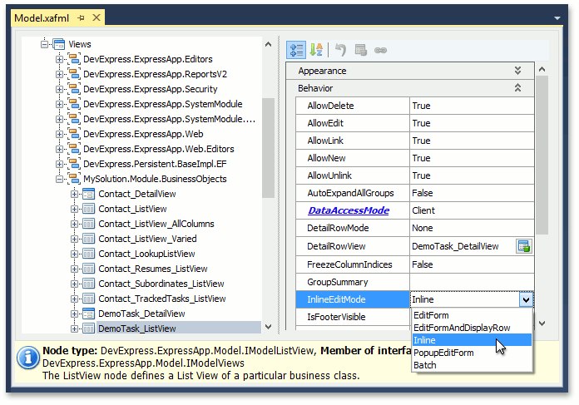Click the AutoExpandAllGroups value False
The height and width of the screenshot is (405, 579).
[x=472, y=193]
